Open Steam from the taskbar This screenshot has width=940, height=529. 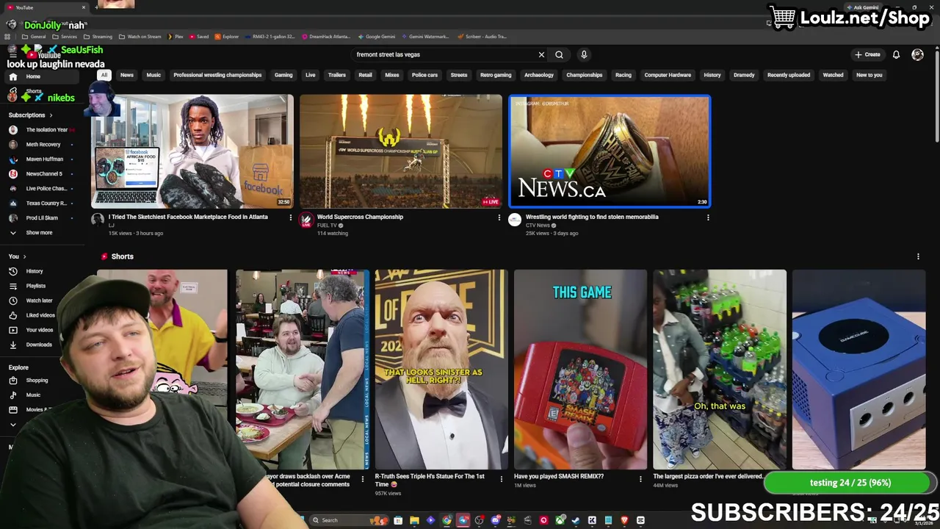(x=576, y=520)
